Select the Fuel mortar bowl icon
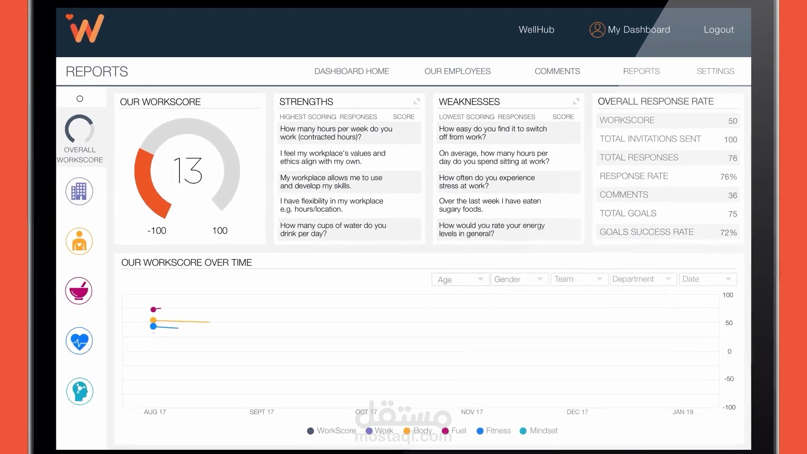 [79, 291]
